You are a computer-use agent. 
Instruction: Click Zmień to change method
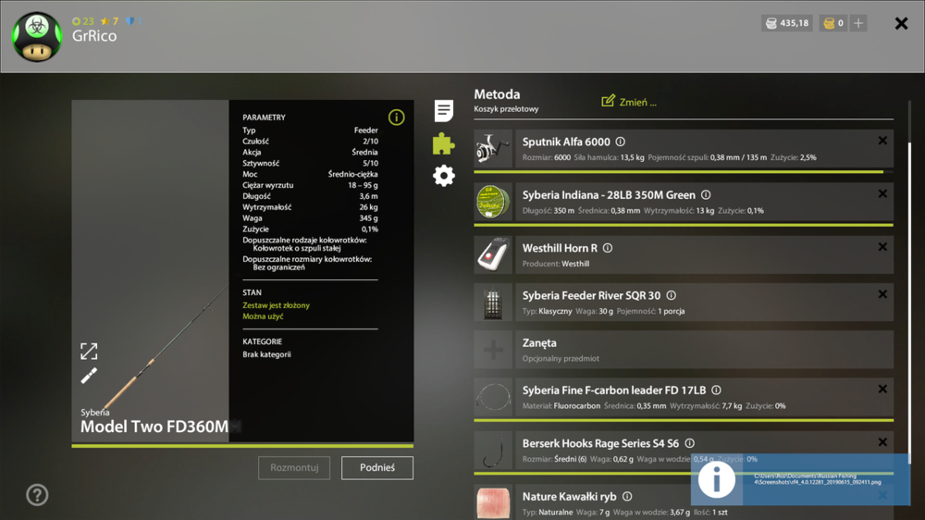pos(629,102)
